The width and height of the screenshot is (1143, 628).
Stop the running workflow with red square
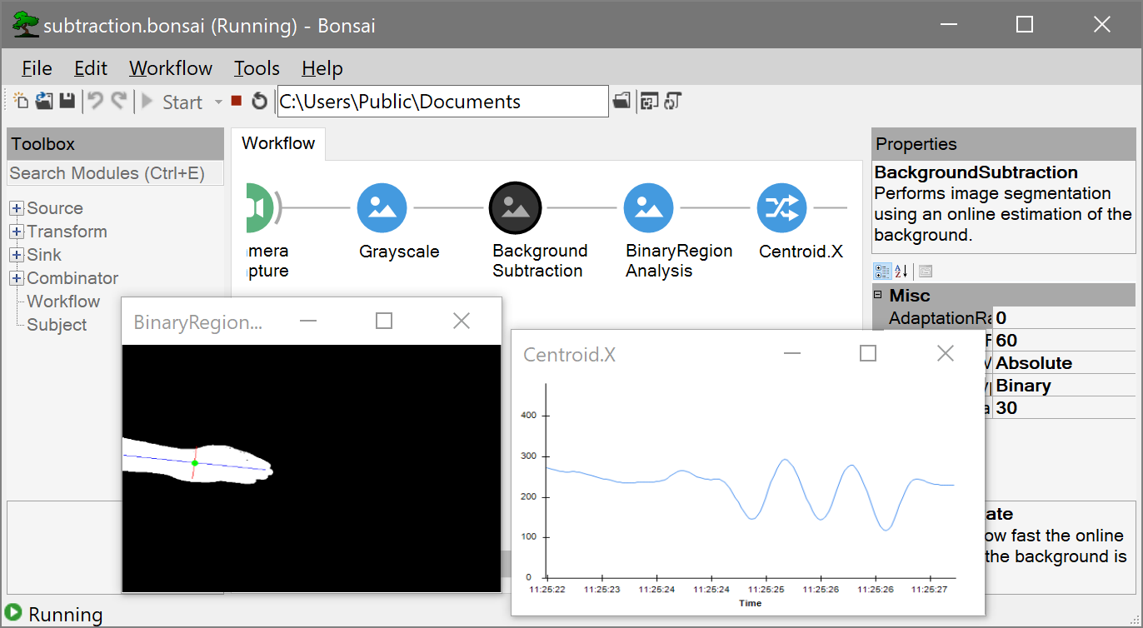237,102
